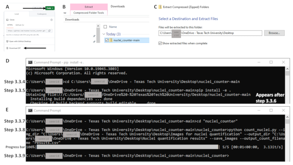This screenshot has width=293, height=165.
Task: Toggle Show extracted files when complete checkbox
Action: [160, 43]
